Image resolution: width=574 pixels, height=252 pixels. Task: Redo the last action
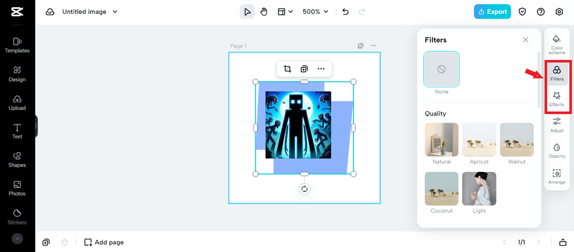point(361,12)
